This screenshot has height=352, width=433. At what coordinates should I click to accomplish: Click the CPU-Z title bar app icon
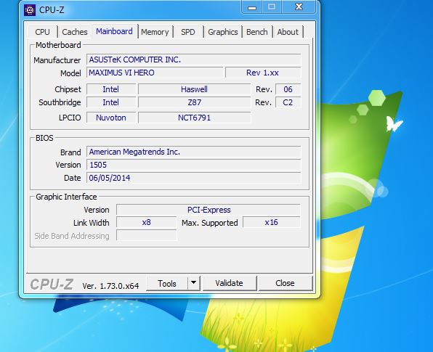(30, 10)
